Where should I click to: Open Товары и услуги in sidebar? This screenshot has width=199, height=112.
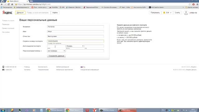click(8, 21)
